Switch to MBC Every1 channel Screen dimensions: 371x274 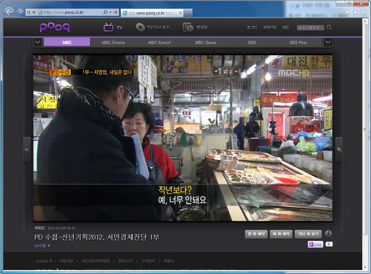(159, 42)
